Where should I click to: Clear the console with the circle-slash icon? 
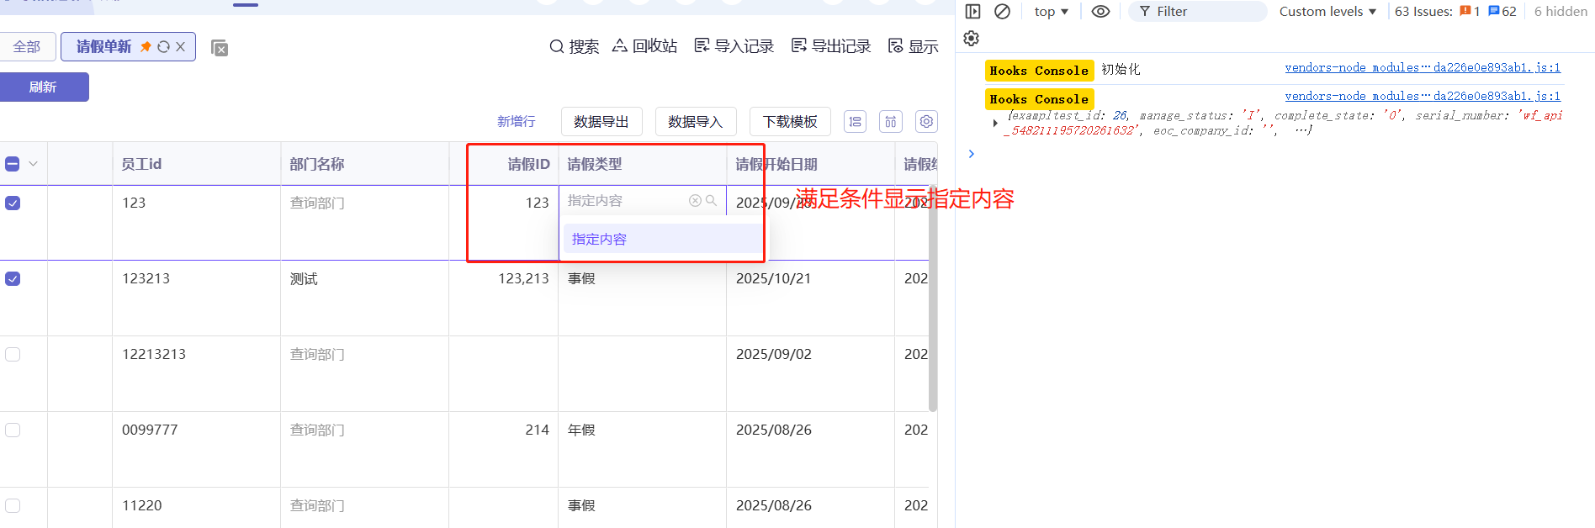pyautogui.click(x=1002, y=12)
